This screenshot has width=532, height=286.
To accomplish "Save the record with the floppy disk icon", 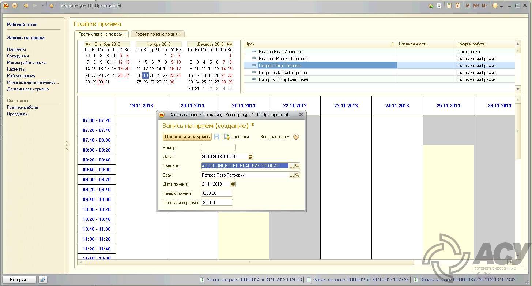I will (216, 137).
